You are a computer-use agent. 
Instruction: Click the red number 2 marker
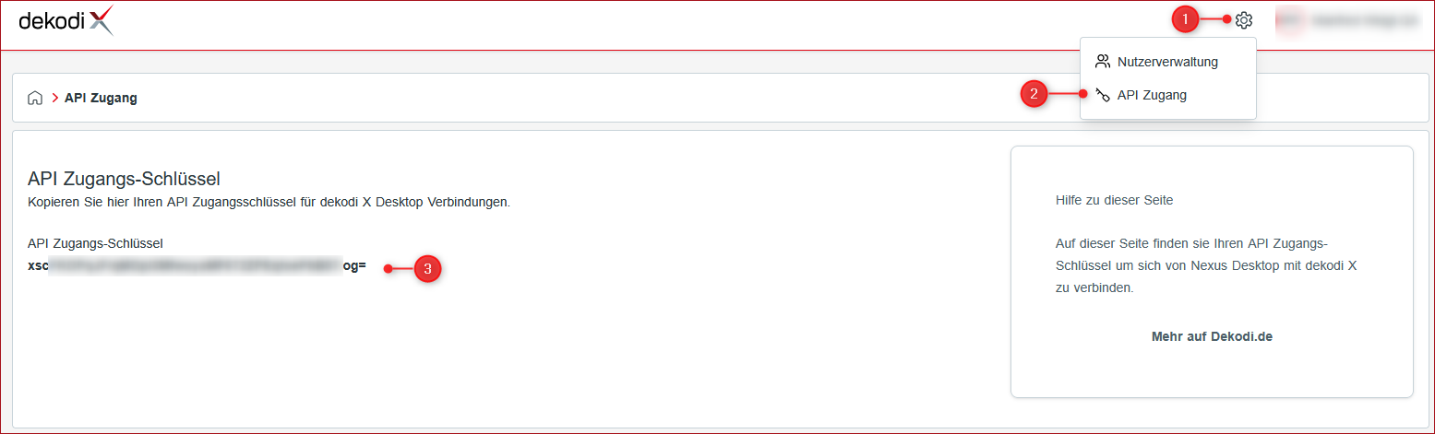click(x=1034, y=94)
